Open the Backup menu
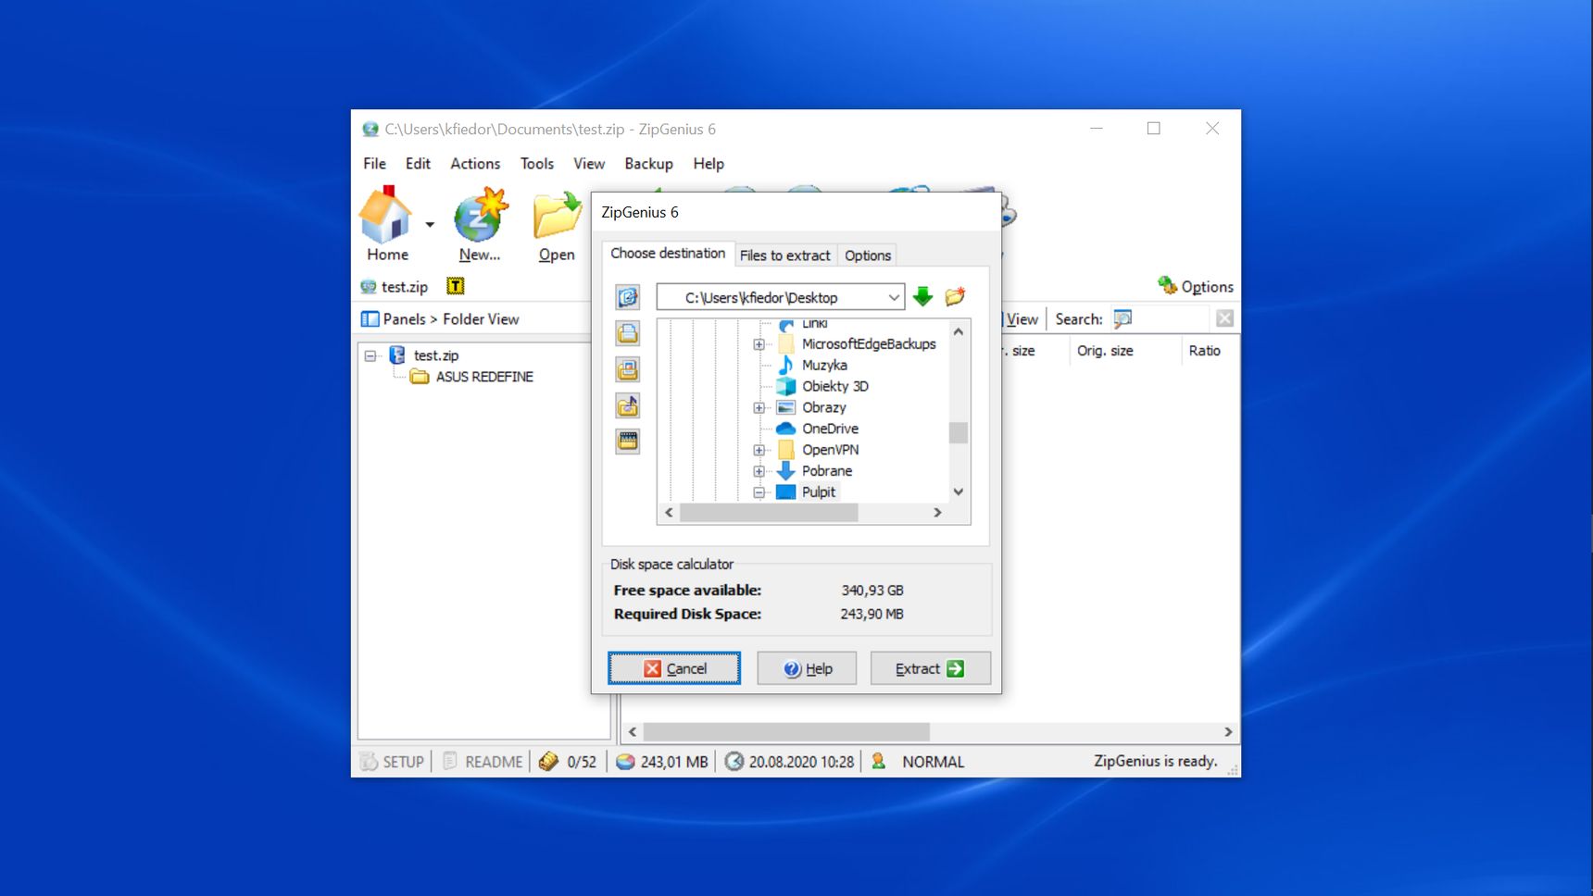This screenshot has height=896, width=1593. 648,164
